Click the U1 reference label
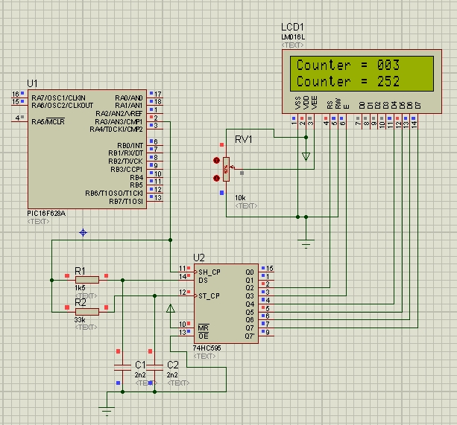 tap(32, 83)
